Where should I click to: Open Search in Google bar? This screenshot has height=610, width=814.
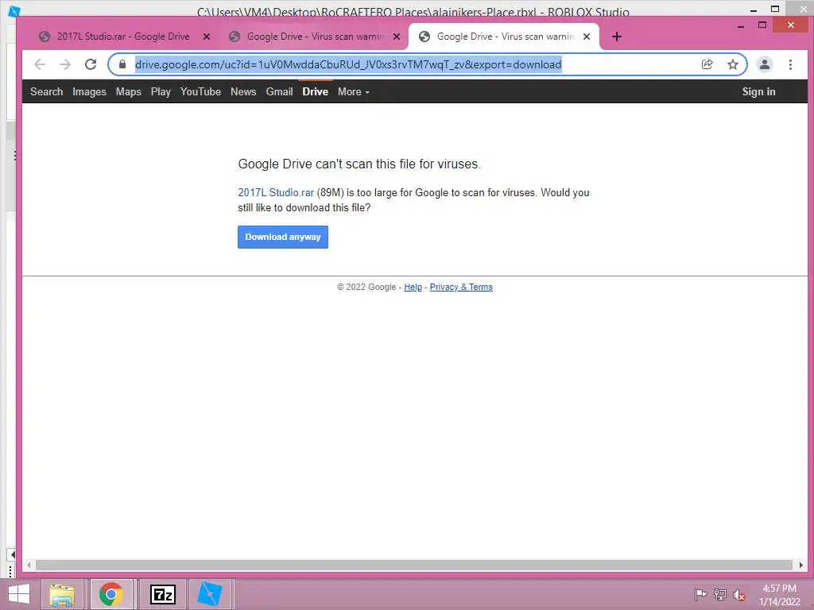pyautogui.click(x=46, y=92)
